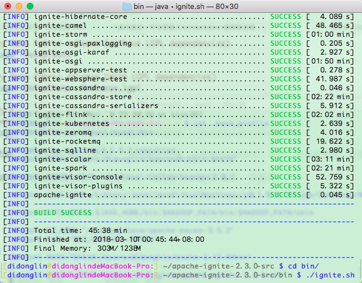Click the SUCCESS status of ignite-cassandra row

tap(286, 88)
